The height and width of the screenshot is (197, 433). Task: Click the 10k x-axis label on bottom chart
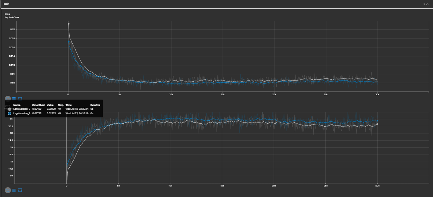[170, 186]
